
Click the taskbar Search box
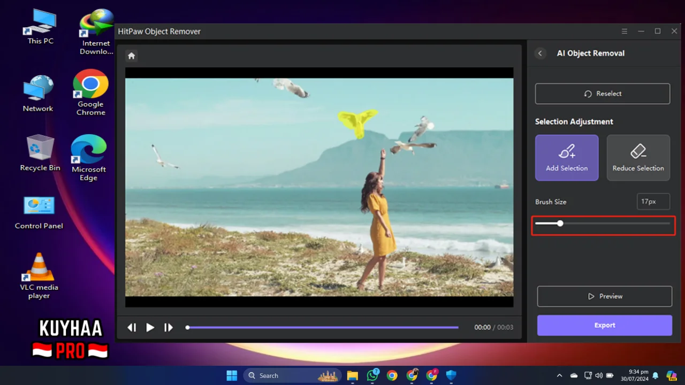click(x=293, y=375)
